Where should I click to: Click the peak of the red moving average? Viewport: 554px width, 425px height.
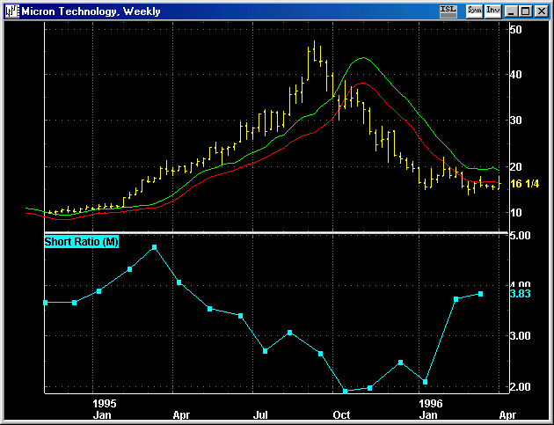[362, 84]
